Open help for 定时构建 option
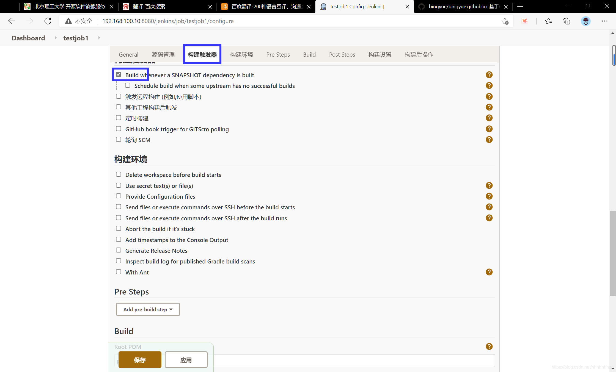 (x=489, y=118)
